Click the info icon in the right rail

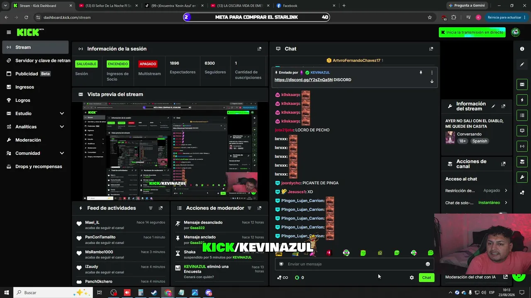[x=522, y=49]
